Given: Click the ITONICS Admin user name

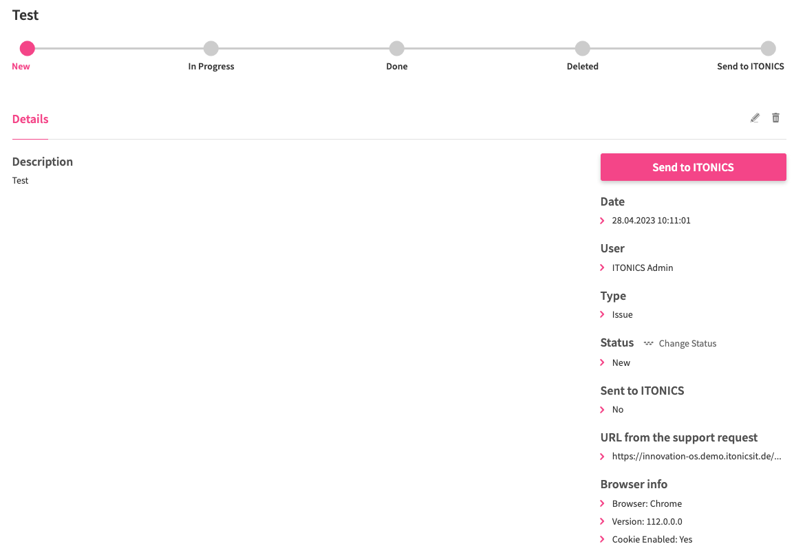Looking at the screenshot, I should (x=642, y=267).
